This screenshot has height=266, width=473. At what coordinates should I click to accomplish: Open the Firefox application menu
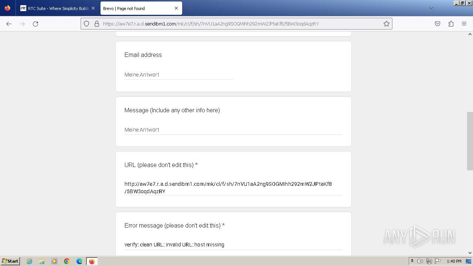pos(464,24)
